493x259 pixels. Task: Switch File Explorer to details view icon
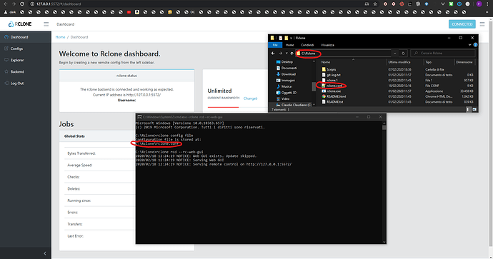468,109
